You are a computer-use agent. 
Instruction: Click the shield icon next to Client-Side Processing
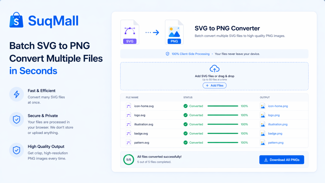(x=167, y=53)
